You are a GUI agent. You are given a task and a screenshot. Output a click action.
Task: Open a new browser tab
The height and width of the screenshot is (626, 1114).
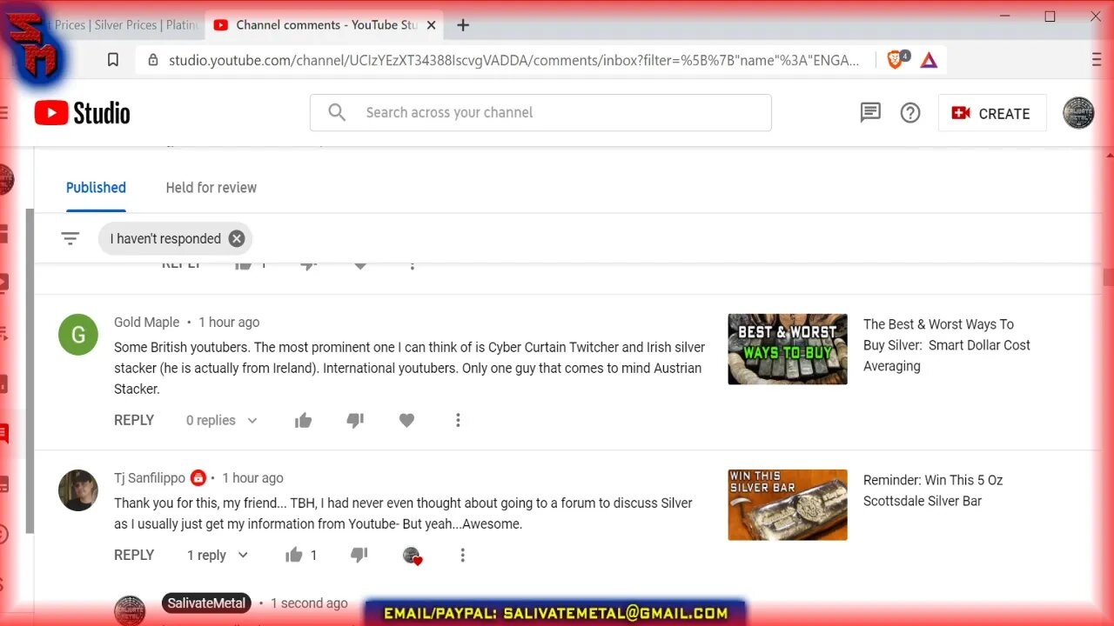tap(463, 25)
